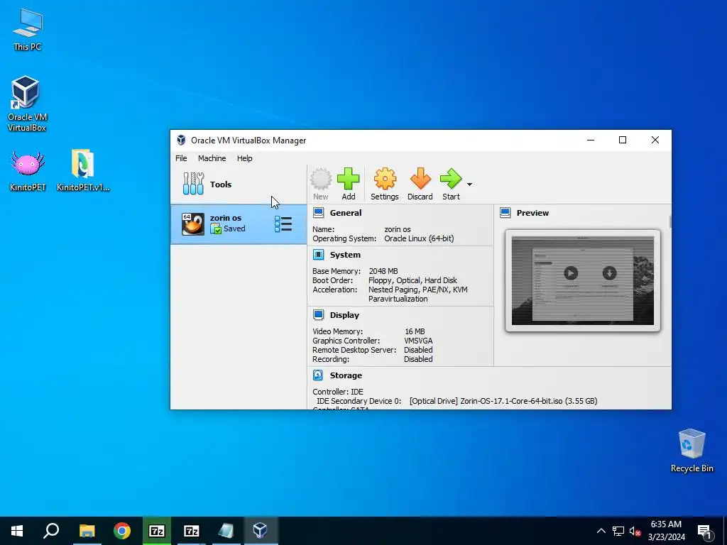The width and height of the screenshot is (727, 545).
Task: Select the KinitoPET.v1 archive folder icon
Action: (83, 171)
